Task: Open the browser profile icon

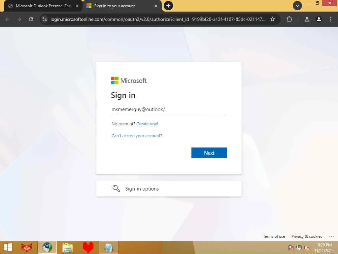Action: 319,19
